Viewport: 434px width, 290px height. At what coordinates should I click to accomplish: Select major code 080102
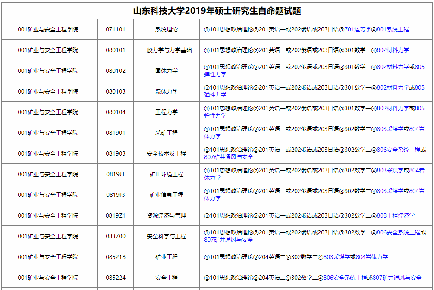point(116,71)
